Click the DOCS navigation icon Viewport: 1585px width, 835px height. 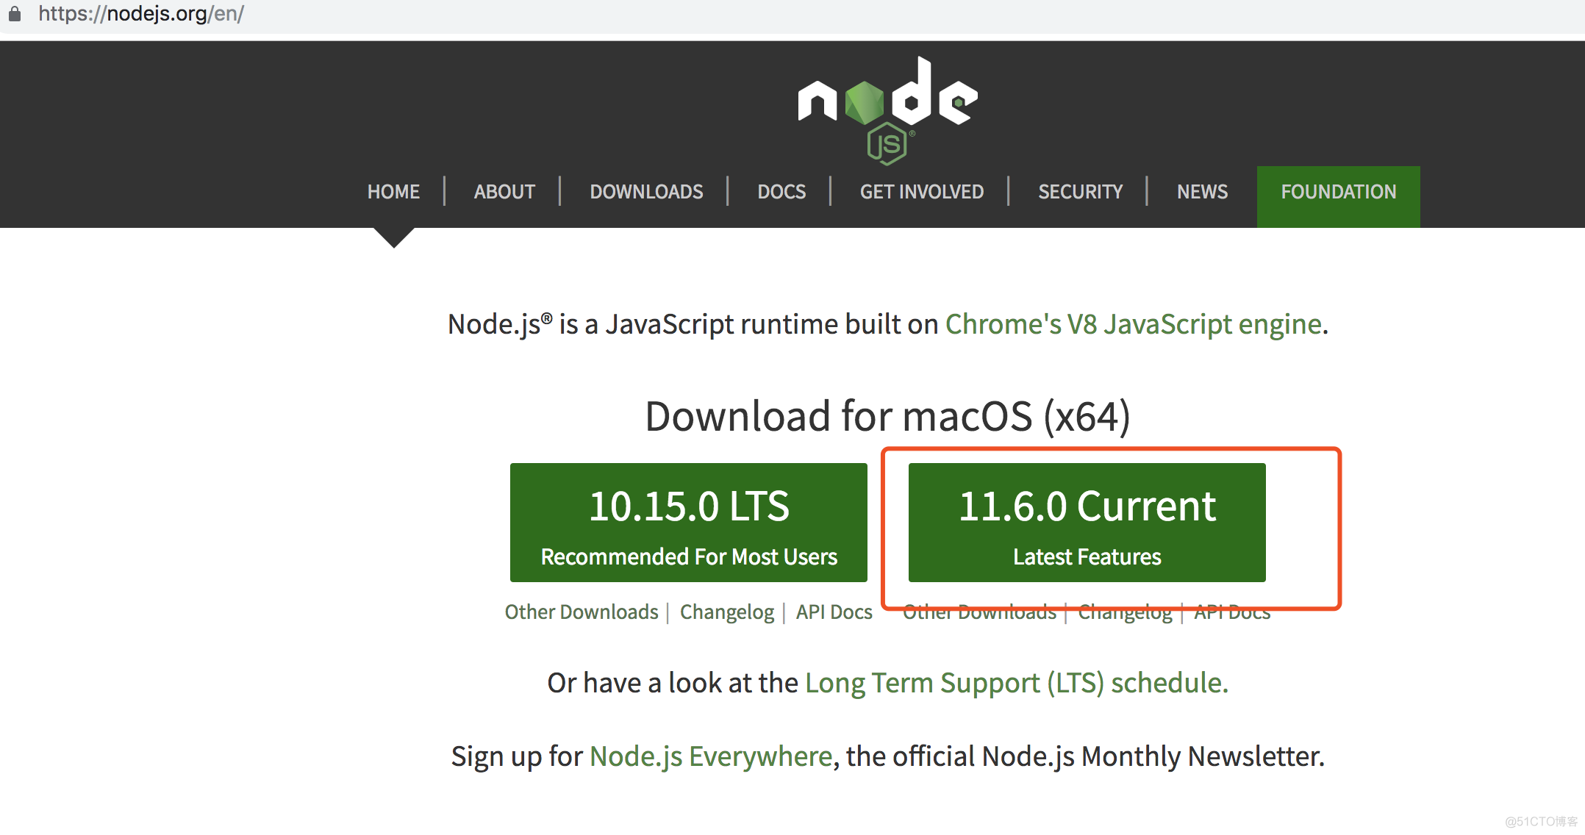(783, 192)
